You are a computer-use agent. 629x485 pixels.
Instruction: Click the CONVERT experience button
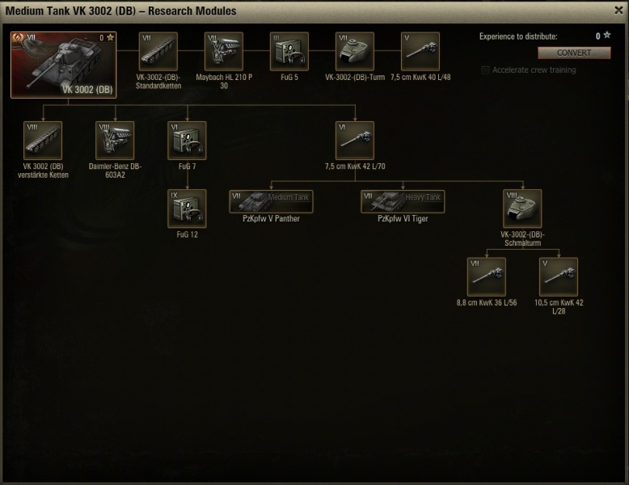coord(574,53)
